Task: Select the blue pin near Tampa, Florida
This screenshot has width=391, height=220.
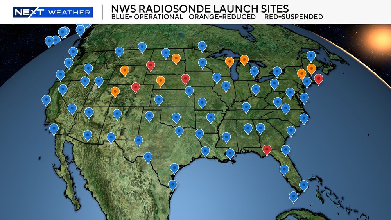Action: (x=284, y=170)
